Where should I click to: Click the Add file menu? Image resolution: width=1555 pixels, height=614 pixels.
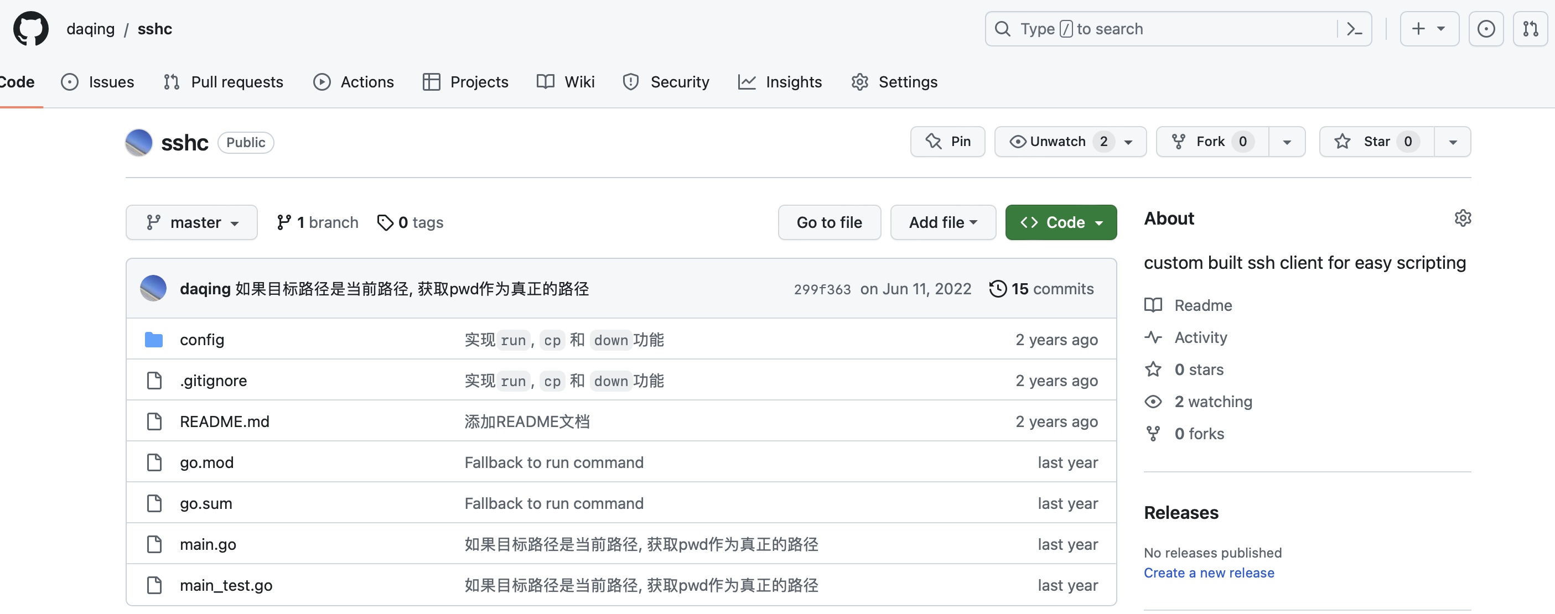click(943, 222)
